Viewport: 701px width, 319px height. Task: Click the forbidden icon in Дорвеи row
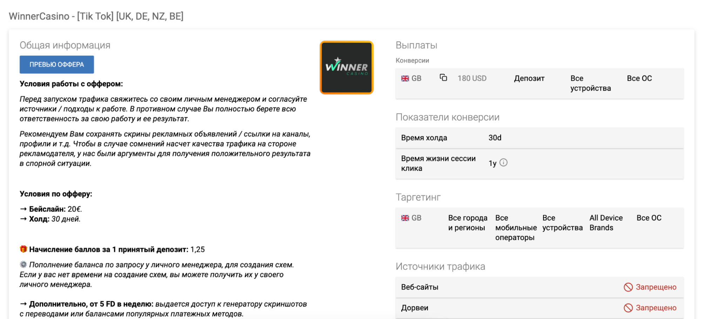628,308
